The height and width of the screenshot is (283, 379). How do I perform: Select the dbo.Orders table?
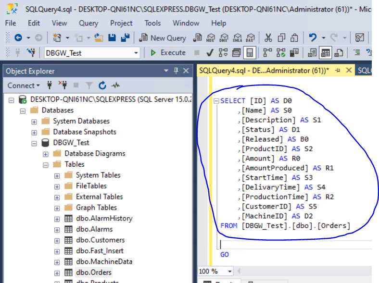(x=93, y=272)
